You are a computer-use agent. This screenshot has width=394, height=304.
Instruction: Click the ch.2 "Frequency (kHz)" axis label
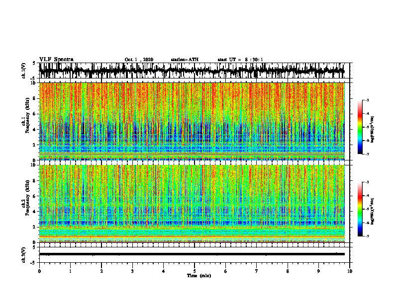coord(28,198)
